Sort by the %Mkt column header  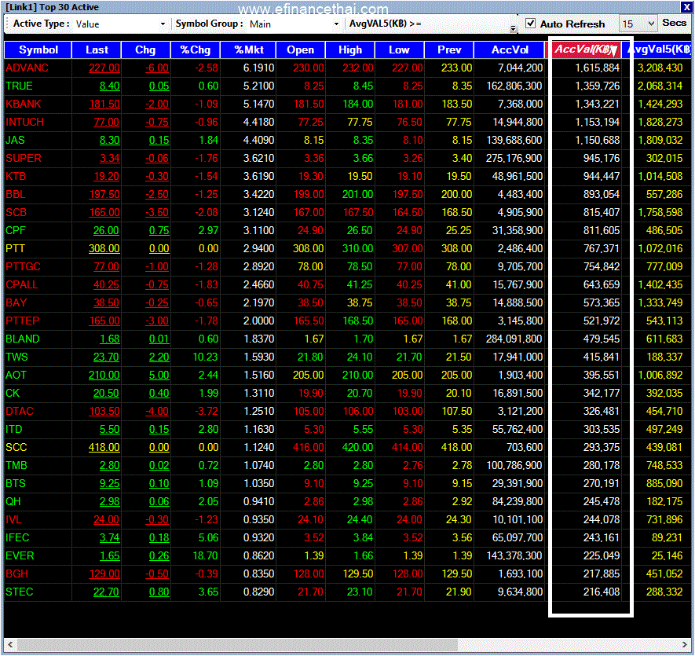point(249,49)
